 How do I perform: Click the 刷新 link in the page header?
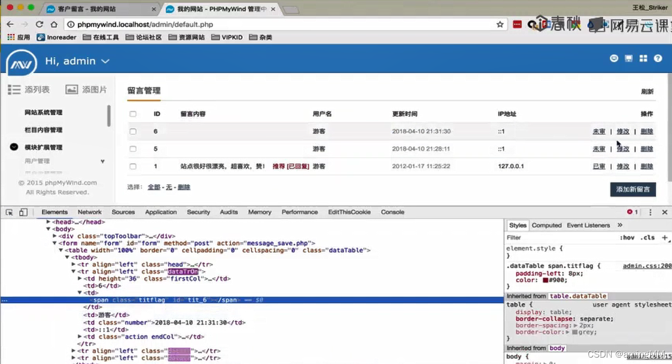pos(647,92)
